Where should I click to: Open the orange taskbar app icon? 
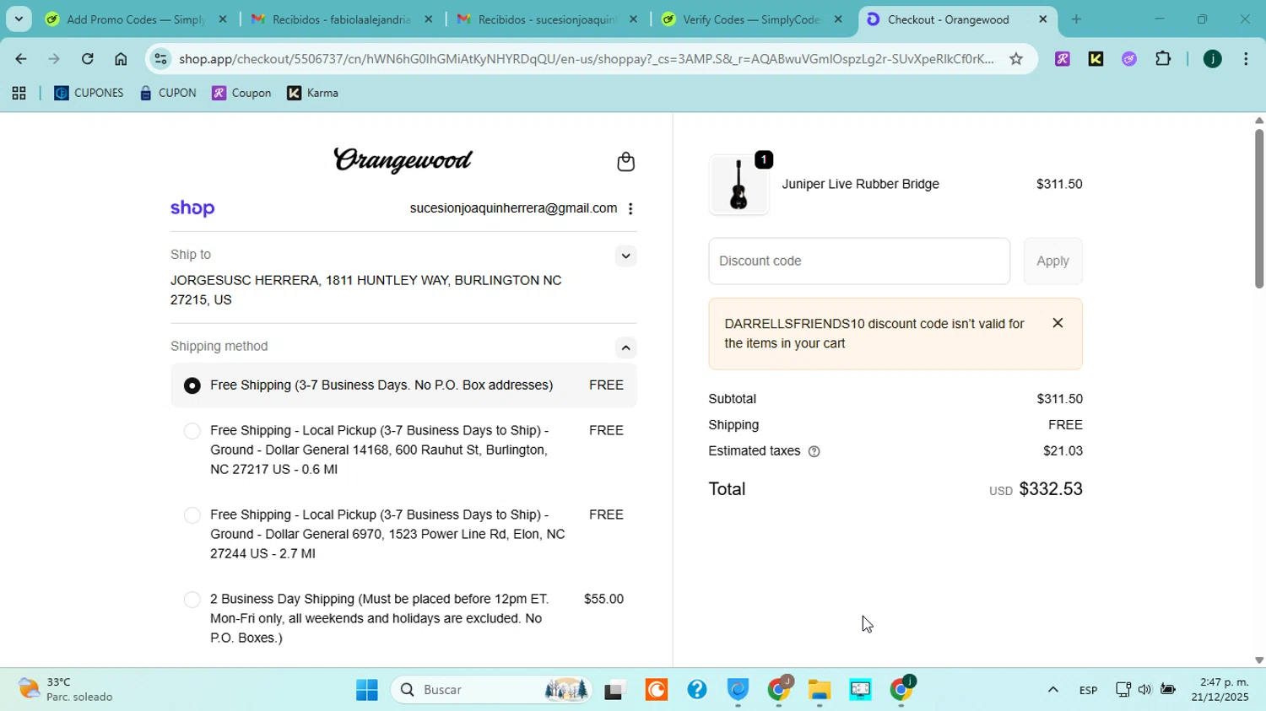click(657, 690)
